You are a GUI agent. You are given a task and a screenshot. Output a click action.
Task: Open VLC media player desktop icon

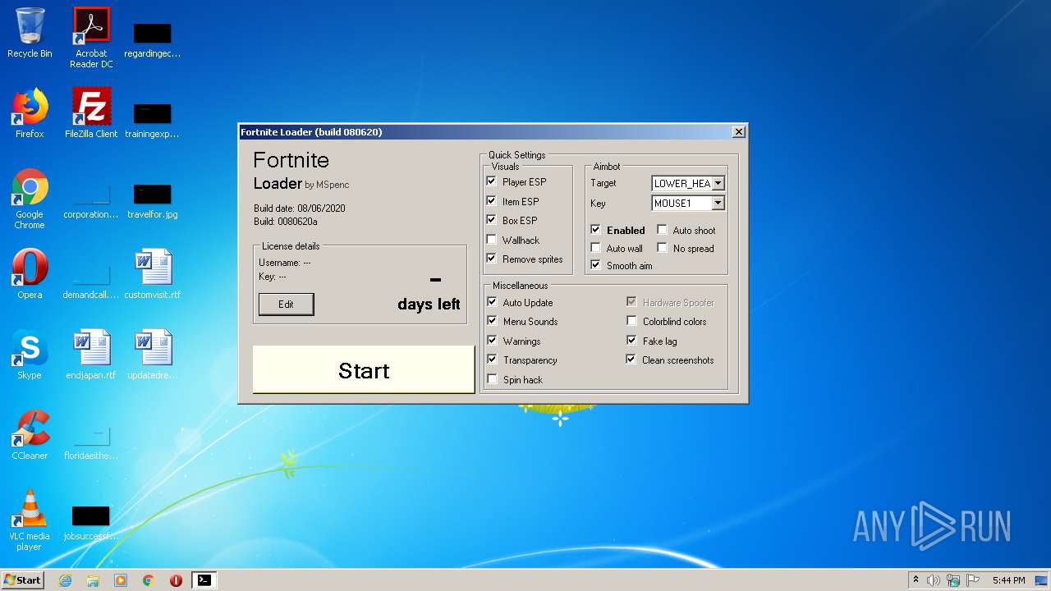(30, 520)
